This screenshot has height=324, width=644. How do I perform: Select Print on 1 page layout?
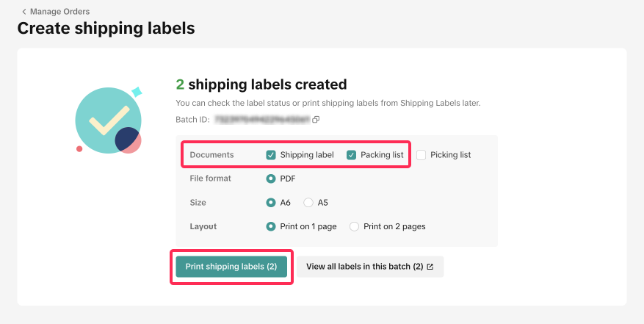click(x=271, y=226)
